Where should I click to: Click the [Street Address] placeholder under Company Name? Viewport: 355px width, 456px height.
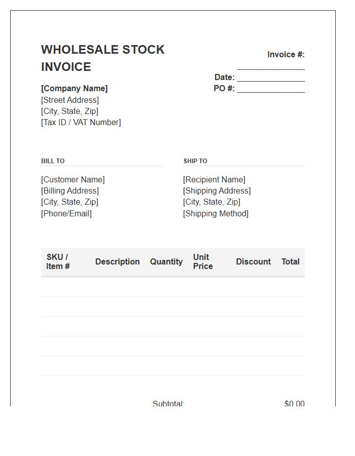(70, 100)
